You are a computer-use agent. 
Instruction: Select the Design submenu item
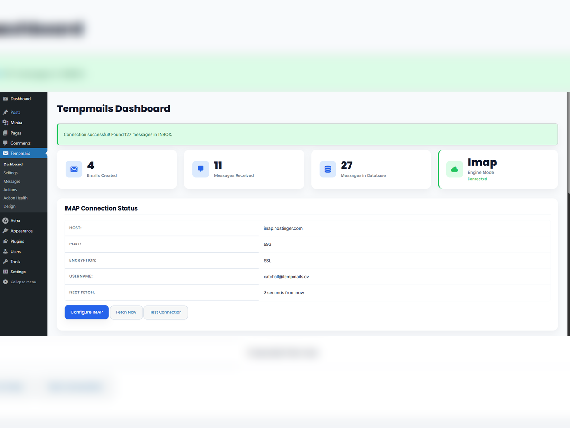click(9, 206)
